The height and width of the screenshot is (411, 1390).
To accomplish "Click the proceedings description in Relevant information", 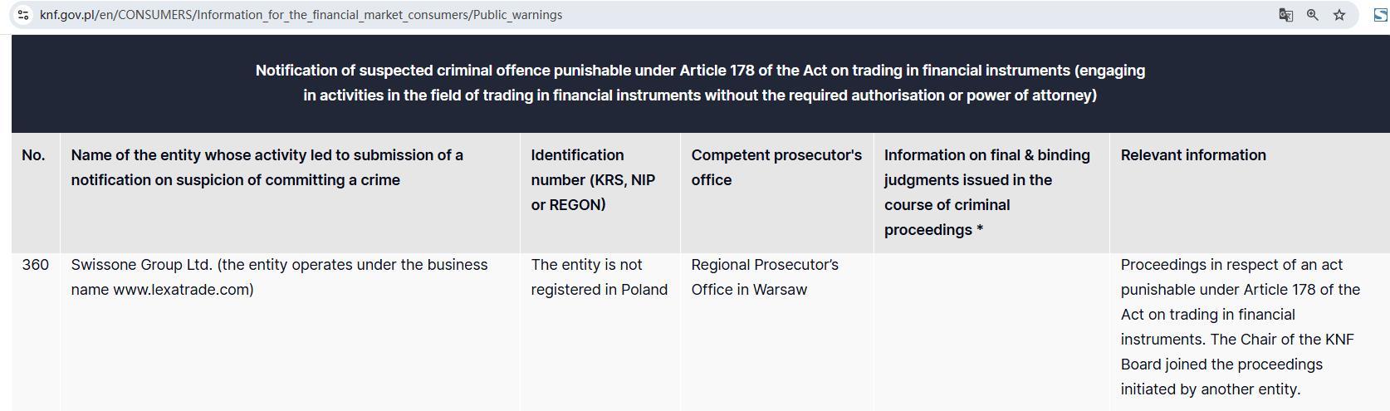I will (x=1240, y=327).
